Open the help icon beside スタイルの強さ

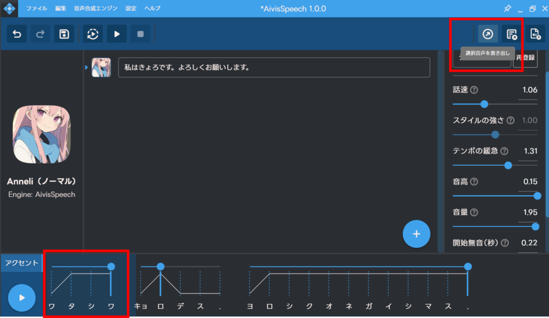(510, 121)
